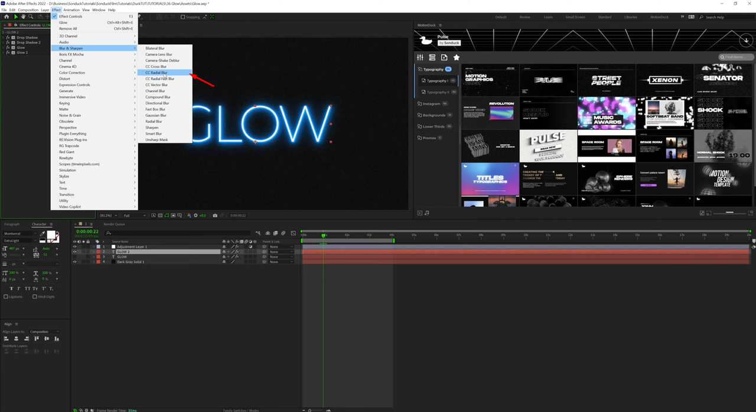Switch to the Libraries workspace

631,17
